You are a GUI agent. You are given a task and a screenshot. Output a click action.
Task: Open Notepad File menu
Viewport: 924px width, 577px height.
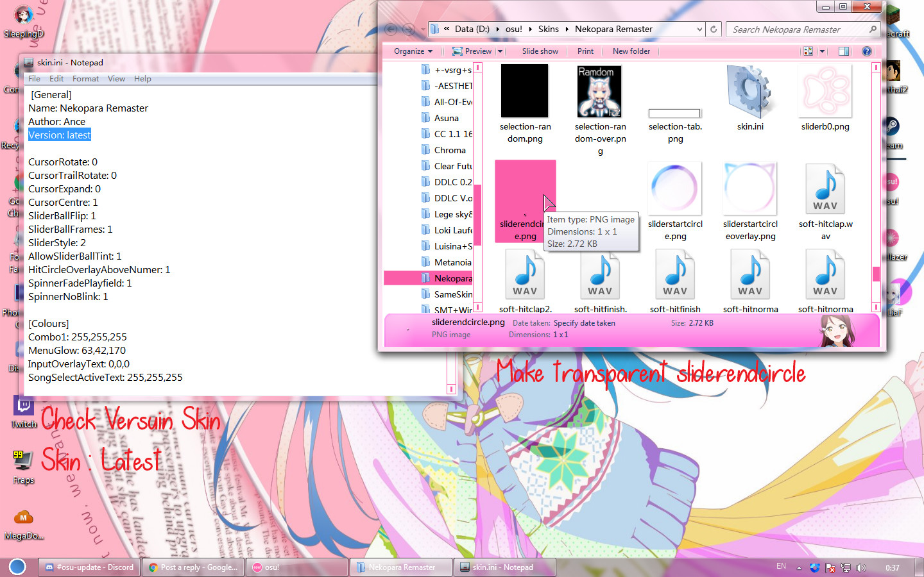tap(34, 79)
